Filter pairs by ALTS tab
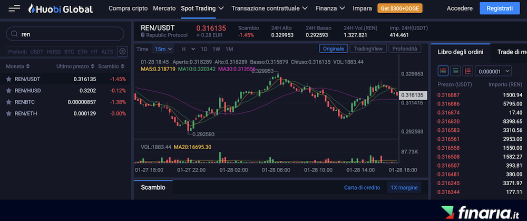The width and height of the screenshot is (527, 221). pos(107,52)
